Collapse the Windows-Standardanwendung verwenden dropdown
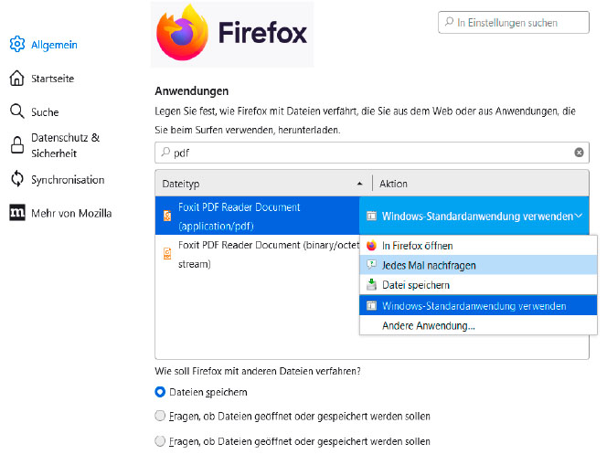Viewport: 607px width, 465px height. [x=474, y=216]
